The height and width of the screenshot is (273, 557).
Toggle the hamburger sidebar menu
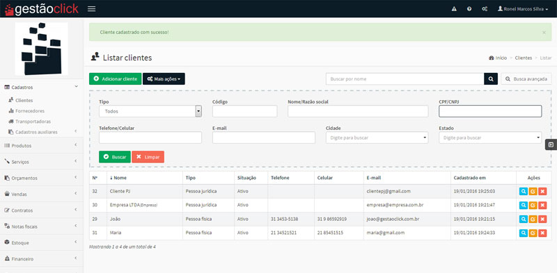point(92,9)
